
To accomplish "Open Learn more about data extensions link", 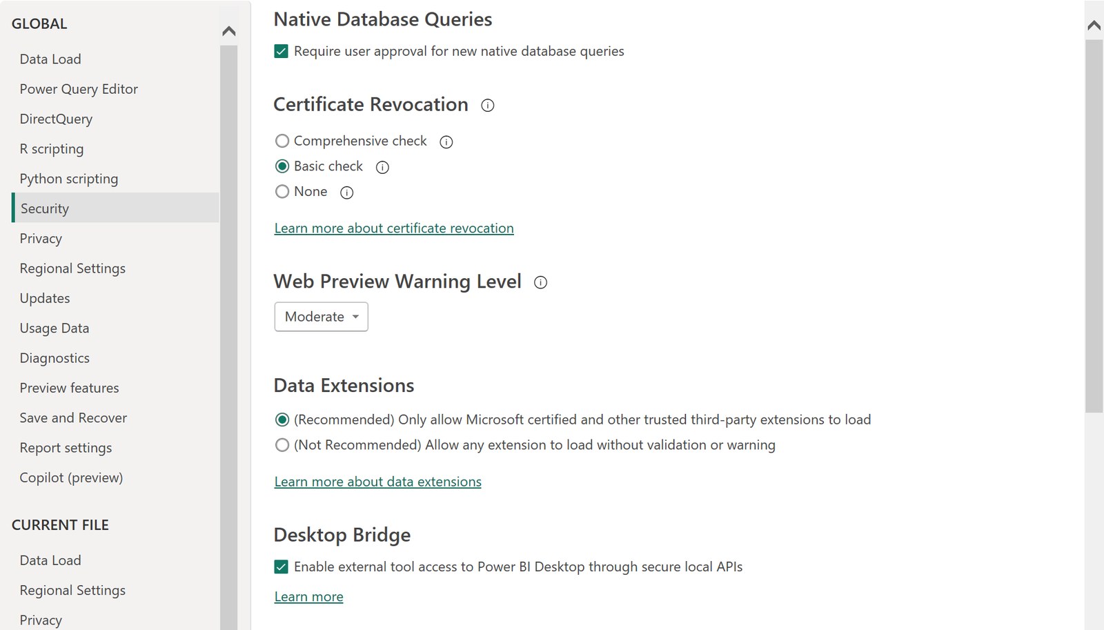I will (378, 482).
